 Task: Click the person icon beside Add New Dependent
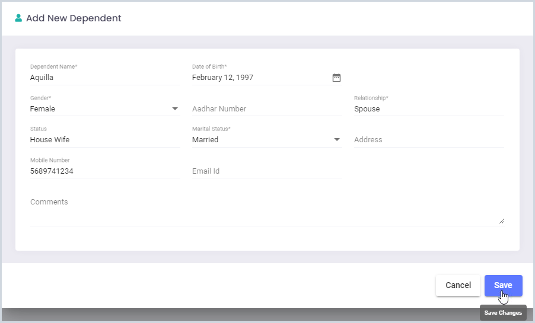[18, 18]
